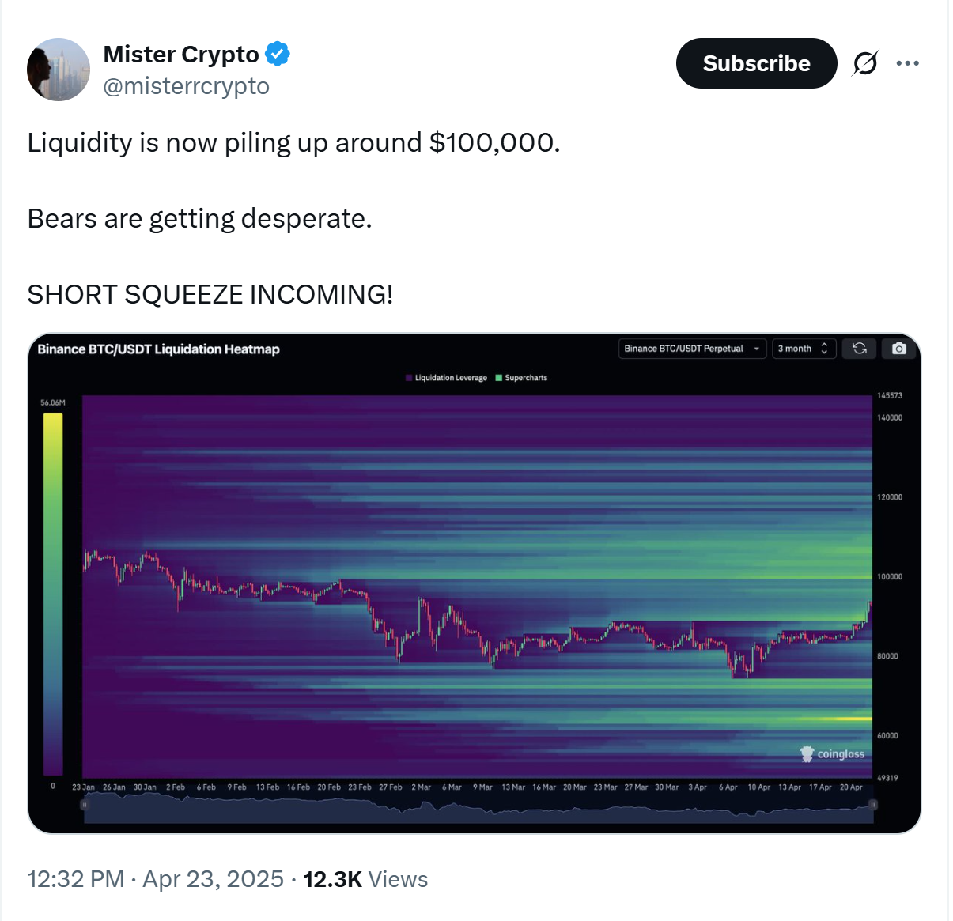The height and width of the screenshot is (921, 953).
Task: Open the @misterrcrypto handle link
Action: point(186,85)
